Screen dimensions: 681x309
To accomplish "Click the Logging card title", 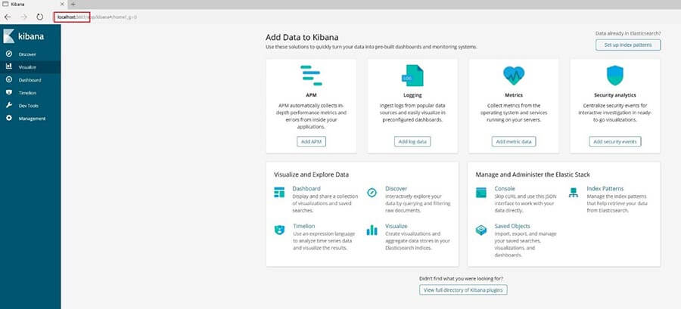I will pos(412,95).
